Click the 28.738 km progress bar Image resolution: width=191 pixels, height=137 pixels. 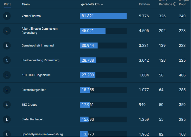pos(103,60)
